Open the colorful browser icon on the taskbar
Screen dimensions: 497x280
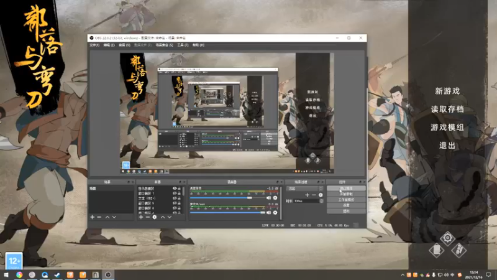coord(19,275)
